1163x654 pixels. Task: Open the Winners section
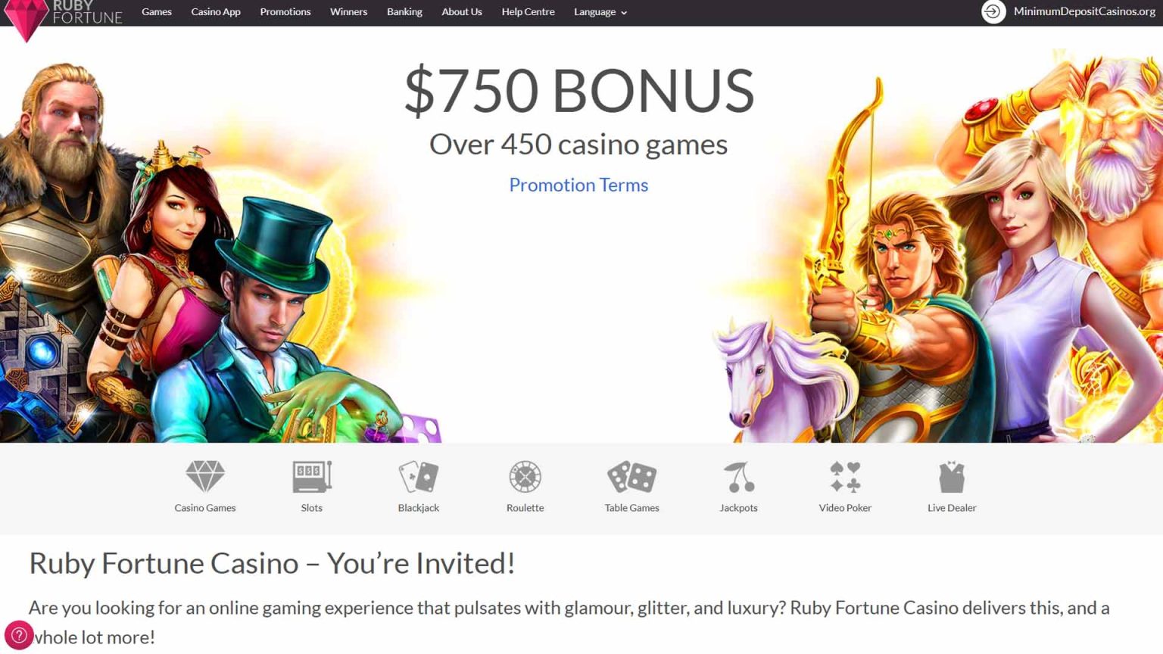pyautogui.click(x=348, y=12)
